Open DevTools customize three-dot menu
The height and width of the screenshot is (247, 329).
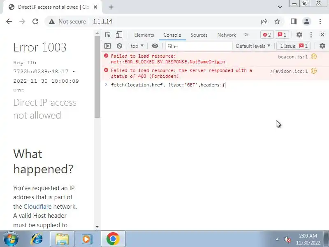click(x=311, y=35)
